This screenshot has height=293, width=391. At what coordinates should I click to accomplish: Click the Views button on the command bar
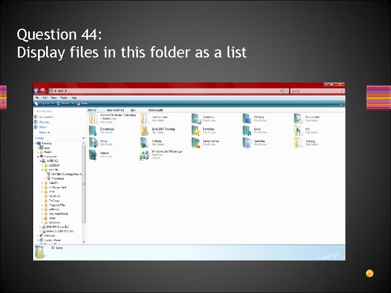tap(64, 104)
